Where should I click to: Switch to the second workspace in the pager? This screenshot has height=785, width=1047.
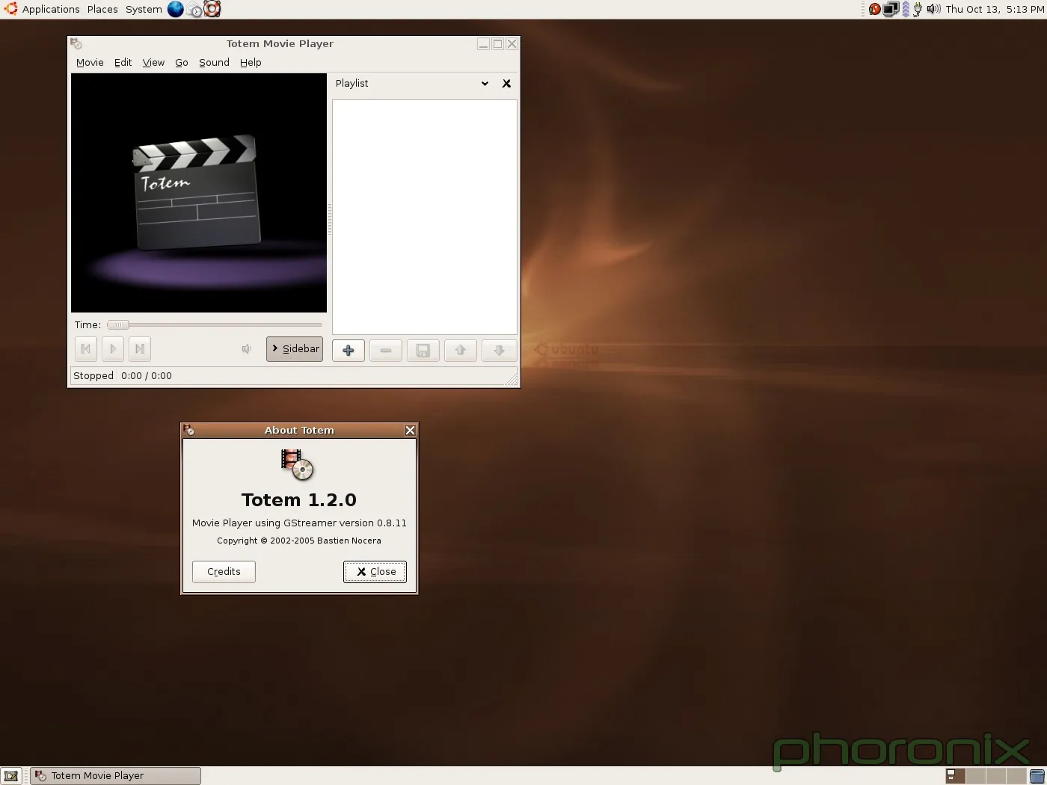point(975,776)
